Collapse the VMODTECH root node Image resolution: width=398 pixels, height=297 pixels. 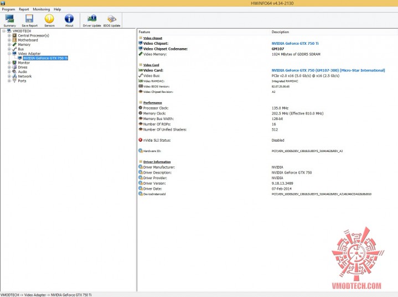4,31
